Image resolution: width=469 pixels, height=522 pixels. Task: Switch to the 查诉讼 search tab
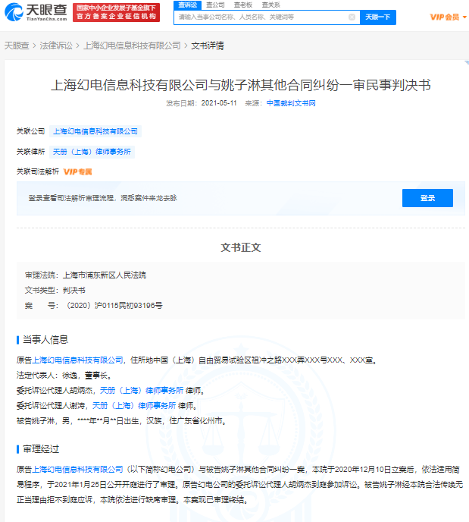187,5
